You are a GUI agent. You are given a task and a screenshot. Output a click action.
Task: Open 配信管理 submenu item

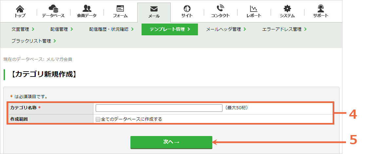(x=62, y=29)
